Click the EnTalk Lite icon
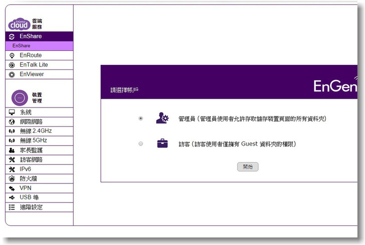The height and width of the screenshot is (245, 365). 12,65
